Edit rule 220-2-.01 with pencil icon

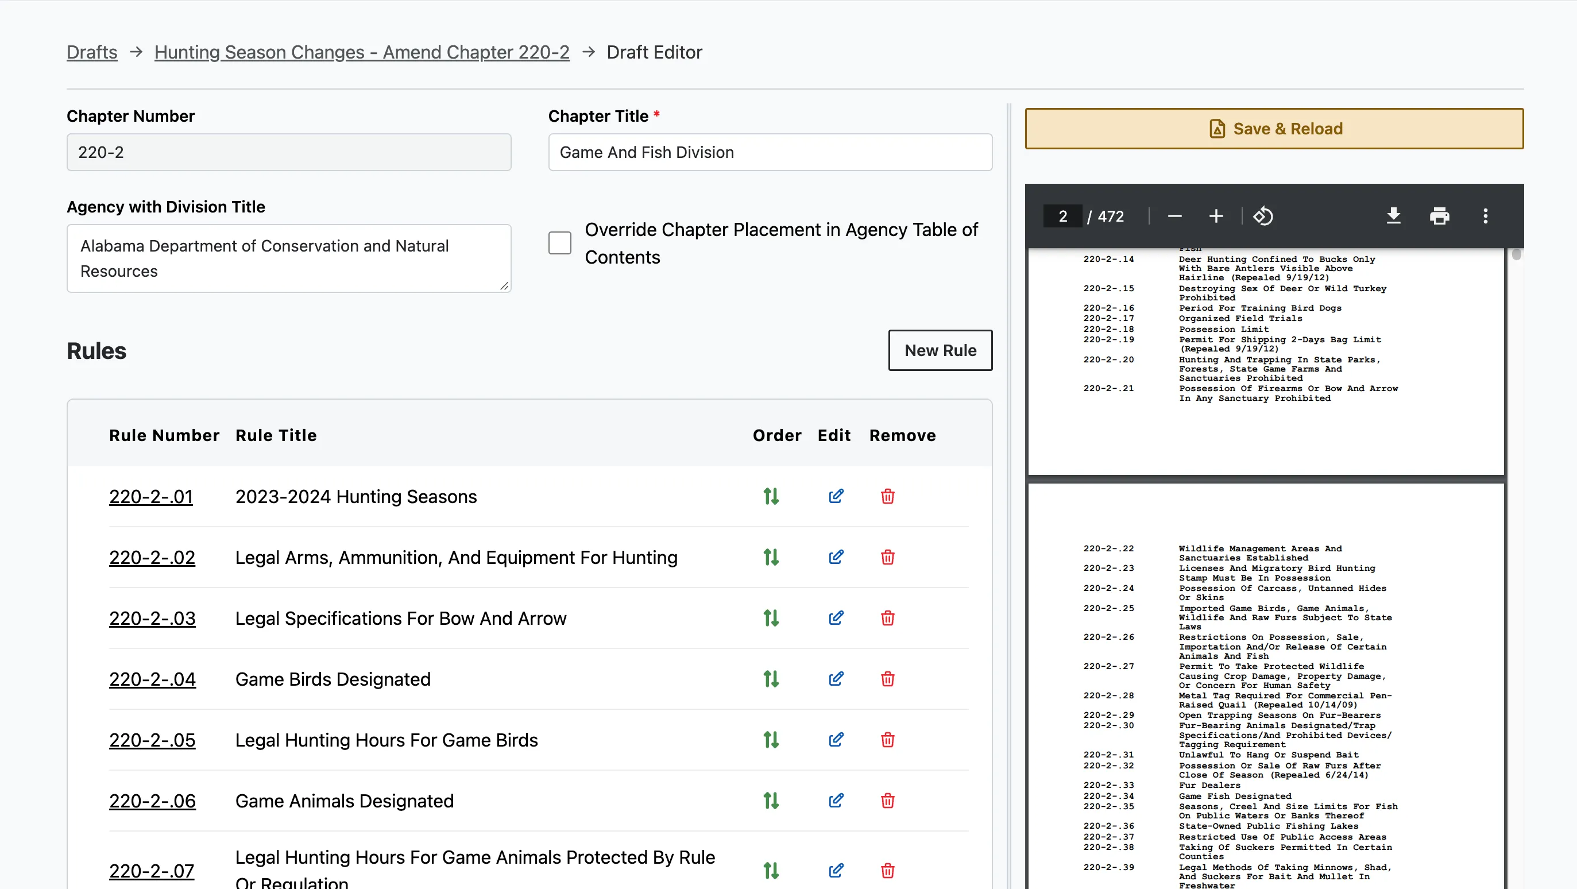[836, 496]
